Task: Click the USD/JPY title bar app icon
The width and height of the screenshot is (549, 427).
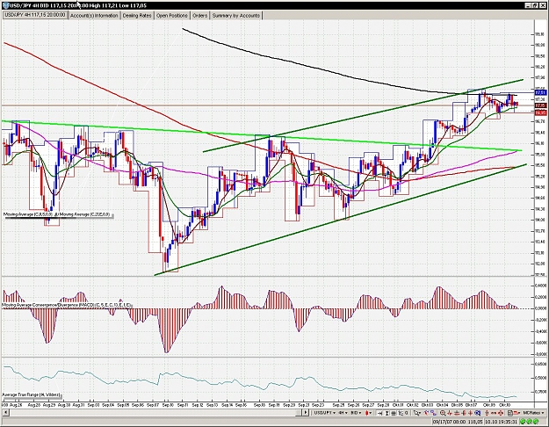Action: 5,5
